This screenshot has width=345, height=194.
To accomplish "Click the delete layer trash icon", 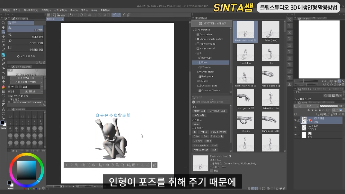I will tap(343, 114).
